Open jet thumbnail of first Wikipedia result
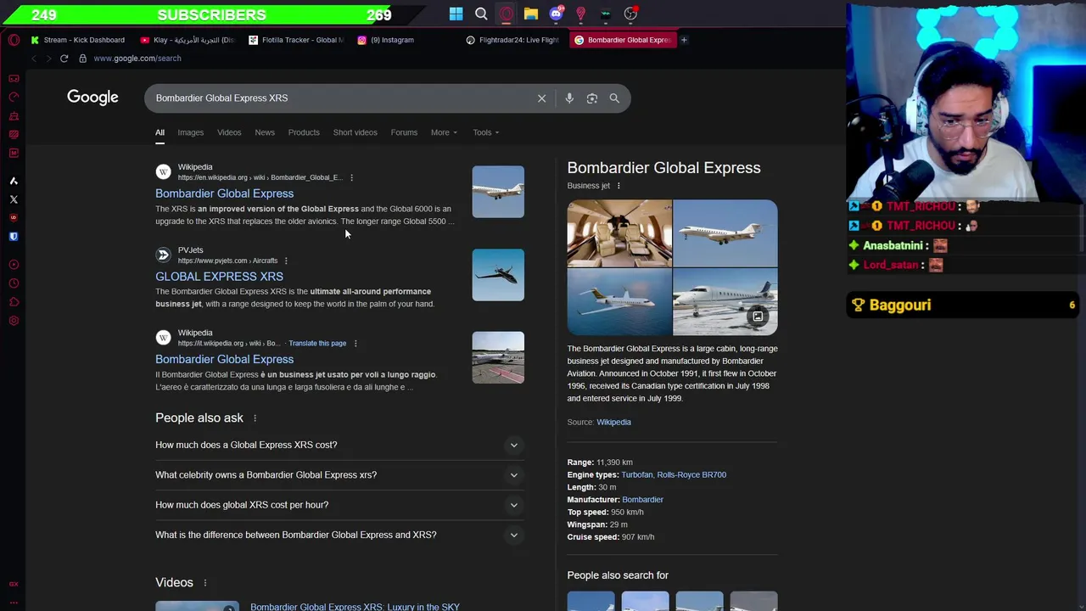 [x=498, y=192]
